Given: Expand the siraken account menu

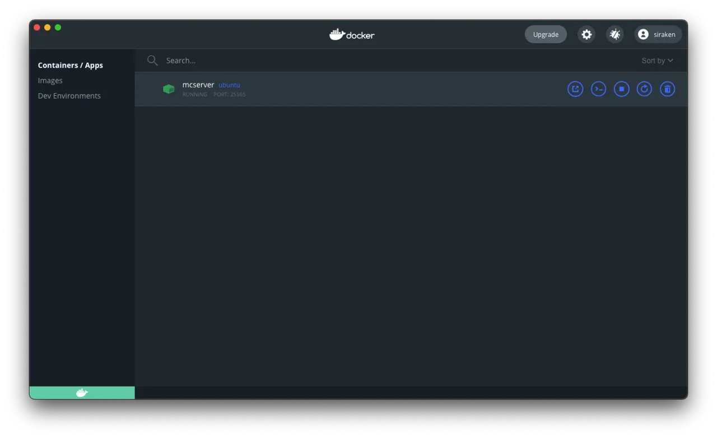Looking at the screenshot, I should [x=658, y=34].
